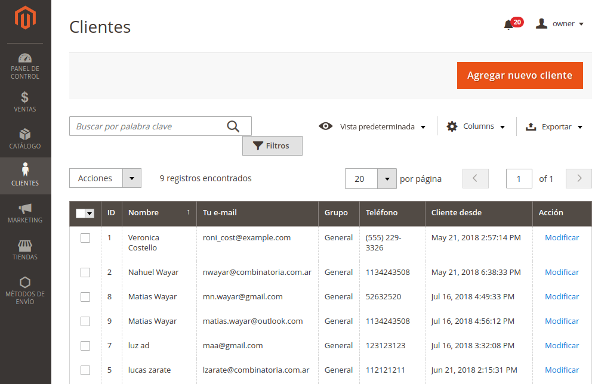Sort by ID column header
The width and height of the screenshot is (595, 384).
click(x=111, y=213)
